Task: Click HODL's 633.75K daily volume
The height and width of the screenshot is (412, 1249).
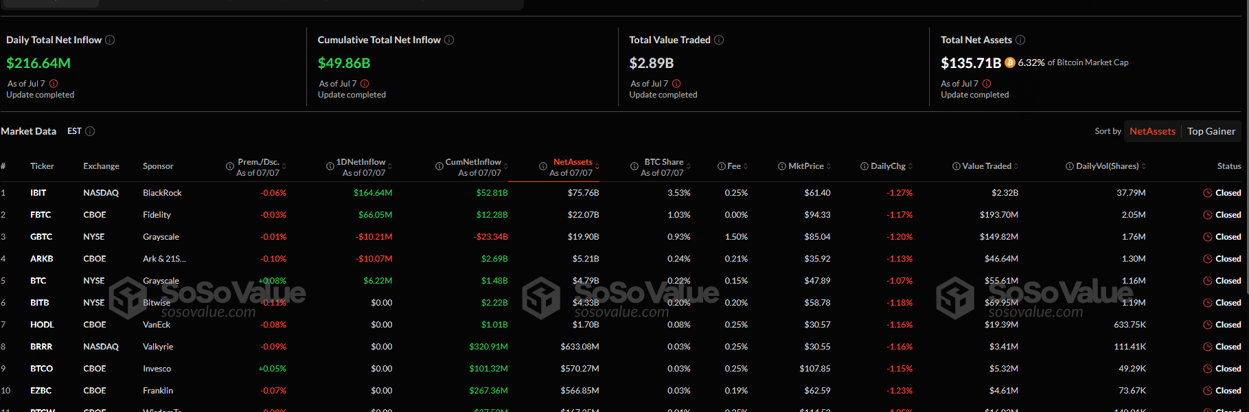Action: [x=1130, y=325]
